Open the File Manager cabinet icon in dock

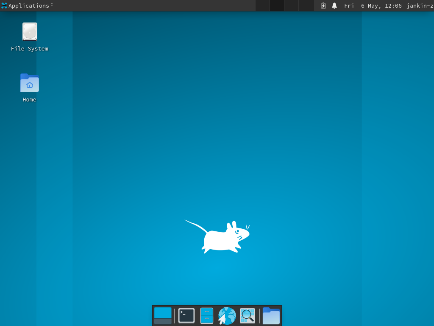(207, 316)
